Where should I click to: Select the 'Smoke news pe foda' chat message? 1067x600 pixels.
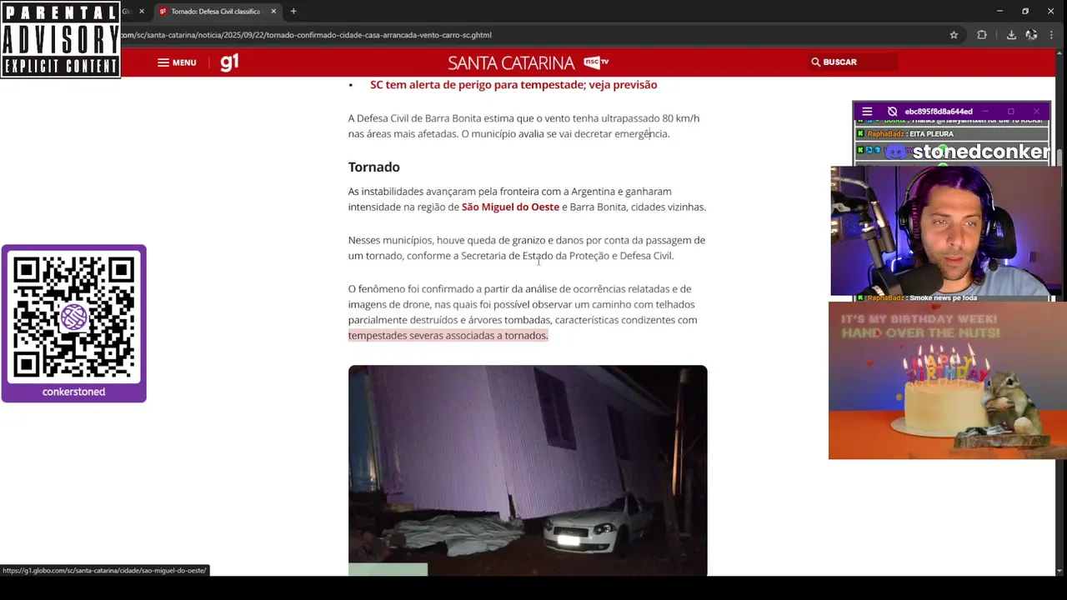pyautogui.click(x=943, y=297)
